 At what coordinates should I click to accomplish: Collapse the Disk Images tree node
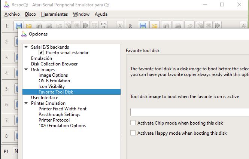pos(26,70)
